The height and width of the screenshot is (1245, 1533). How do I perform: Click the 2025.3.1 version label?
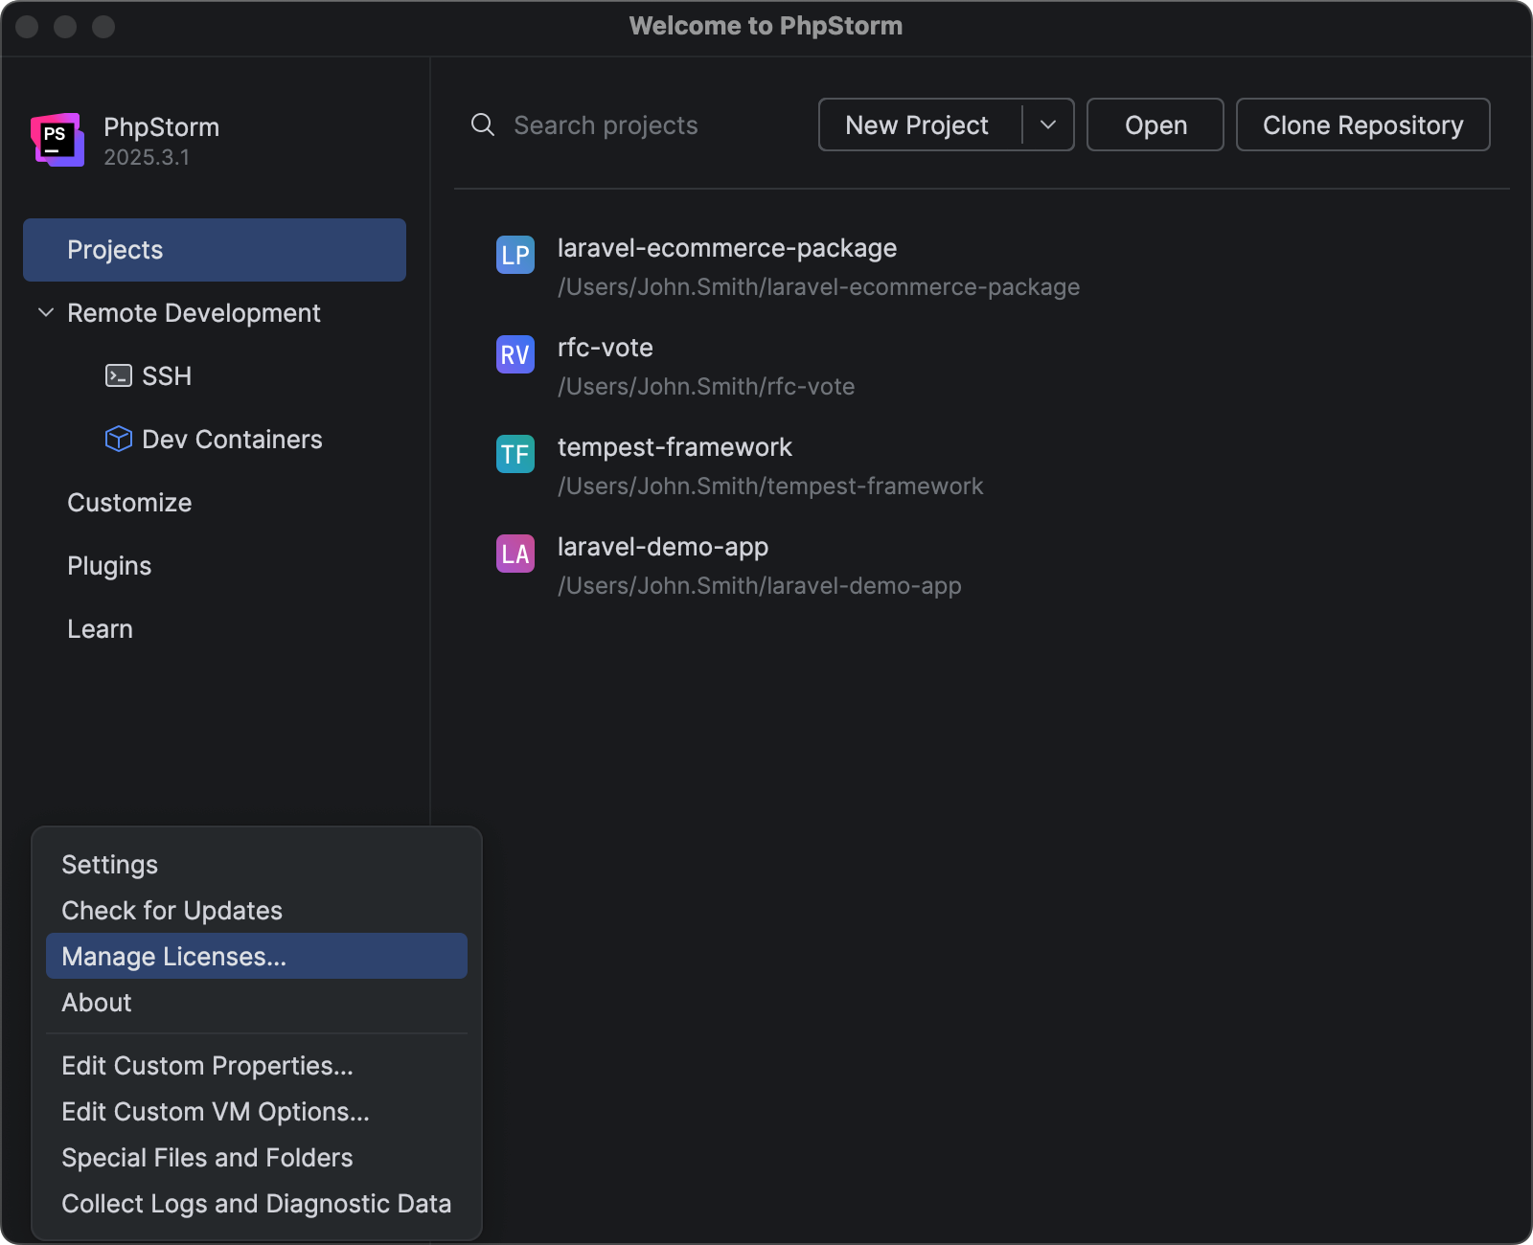[x=147, y=157]
